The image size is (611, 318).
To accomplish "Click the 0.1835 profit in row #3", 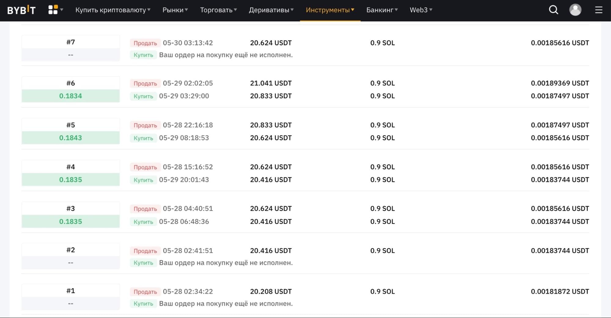I will [x=71, y=222].
